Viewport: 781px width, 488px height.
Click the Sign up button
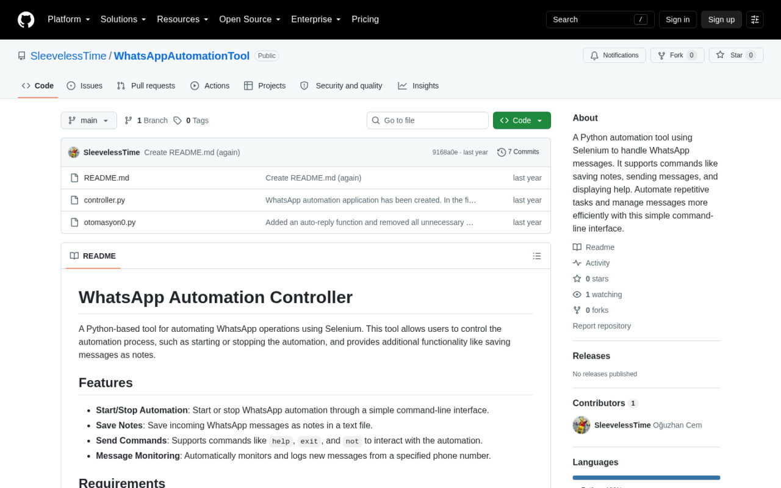tap(721, 20)
